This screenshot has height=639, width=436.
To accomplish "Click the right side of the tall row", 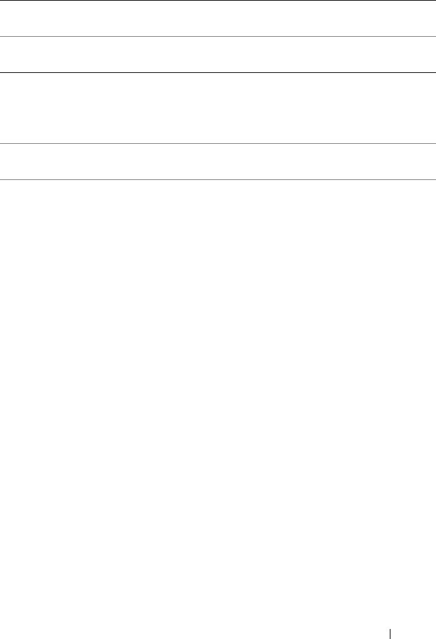I will click(428, 108).
